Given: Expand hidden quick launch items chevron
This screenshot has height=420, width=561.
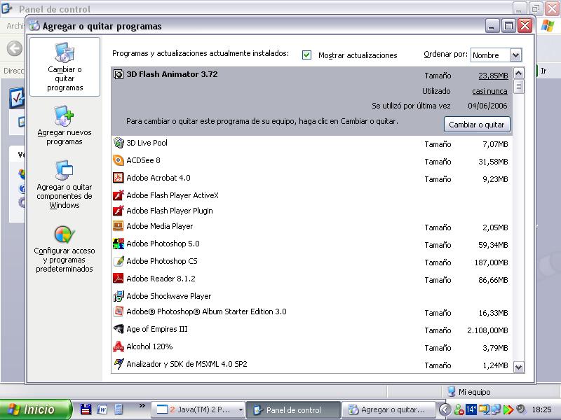Looking at the screenshot, I should [142, 406].
